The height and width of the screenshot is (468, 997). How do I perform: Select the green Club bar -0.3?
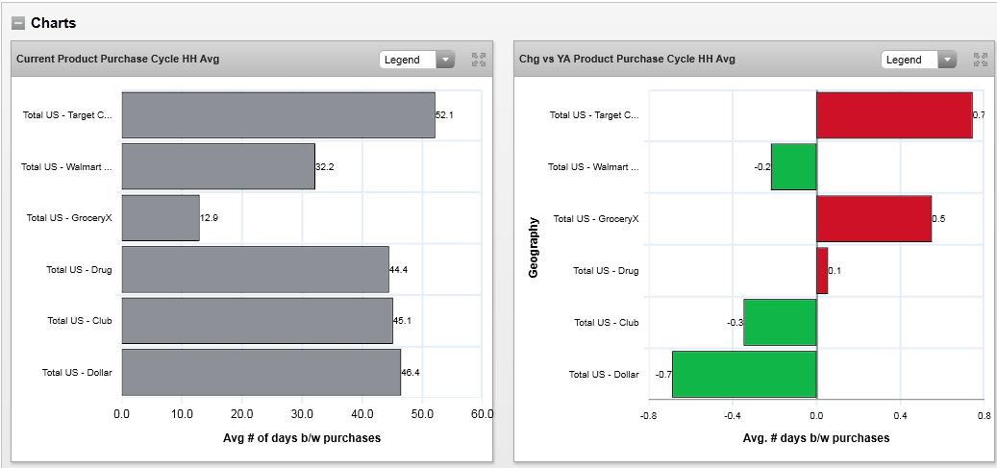tap(780, 322)
